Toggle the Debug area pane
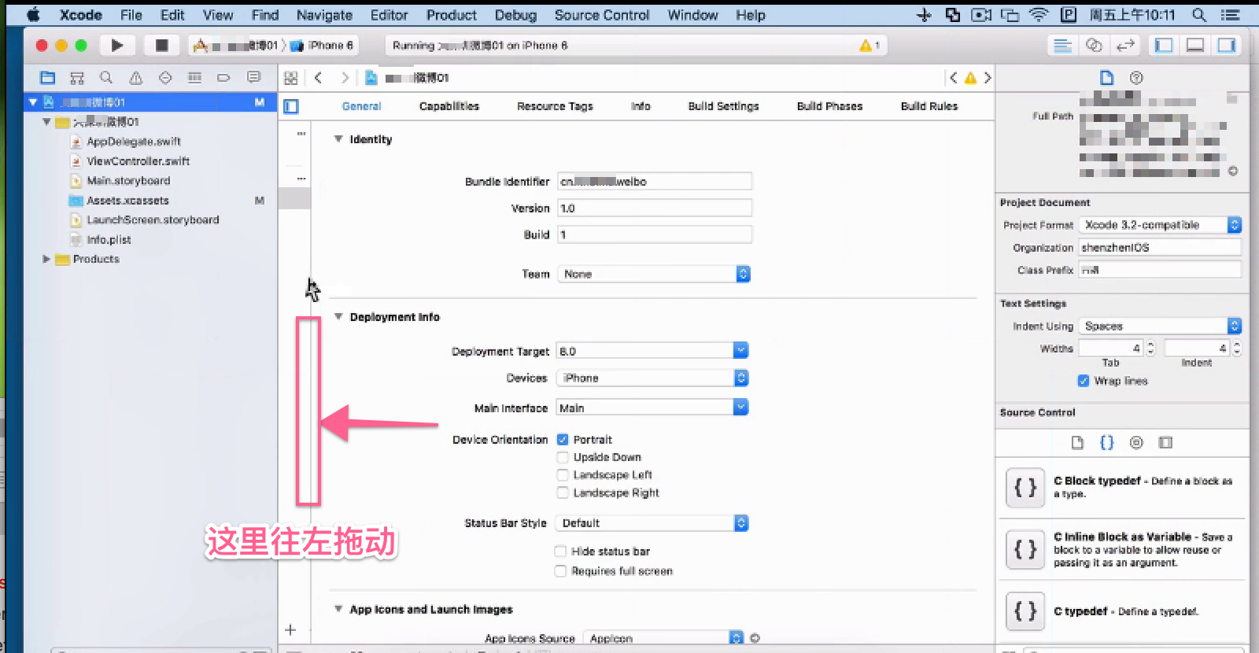Screen dimensions: 1259x653 point(1195,46)
